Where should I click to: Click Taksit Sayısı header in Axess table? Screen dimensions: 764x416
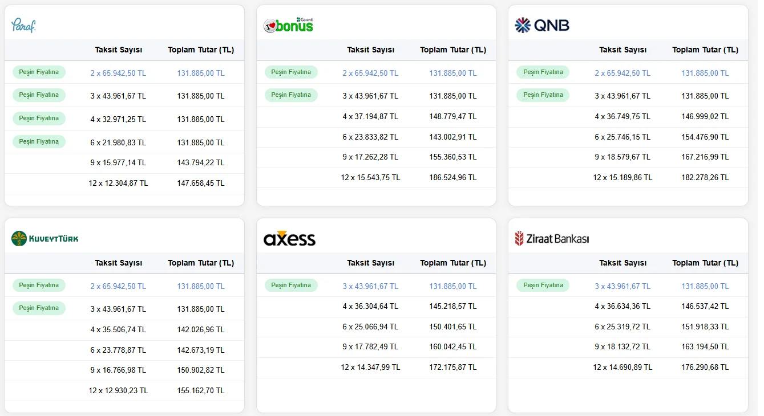[x=371, y=263]
